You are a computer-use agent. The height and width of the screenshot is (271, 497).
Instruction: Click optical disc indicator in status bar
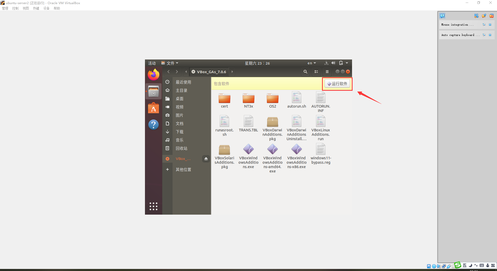[434, 266]
